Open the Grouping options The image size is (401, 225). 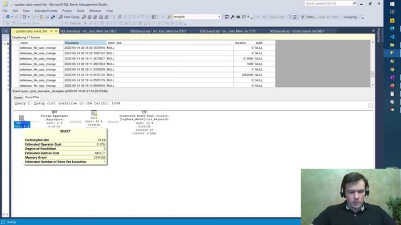click(x=351, y=17)
